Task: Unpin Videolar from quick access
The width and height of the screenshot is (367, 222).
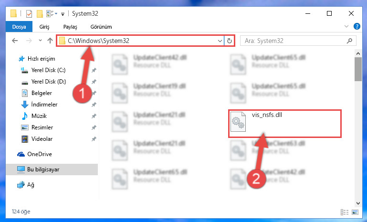Action: click(x=94, y=139)
